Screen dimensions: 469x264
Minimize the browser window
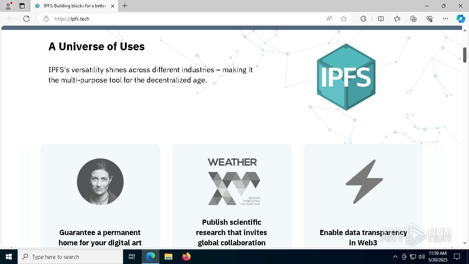click(427, 6)
